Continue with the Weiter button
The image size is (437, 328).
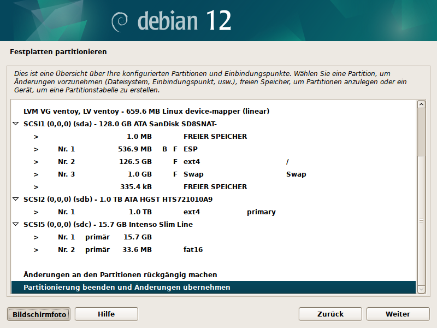pos(398,314)
